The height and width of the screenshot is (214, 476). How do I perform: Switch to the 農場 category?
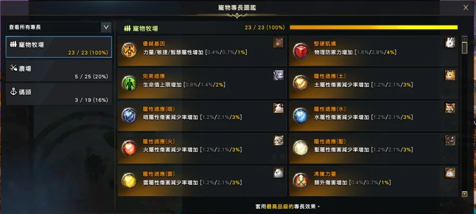point(59,71)
